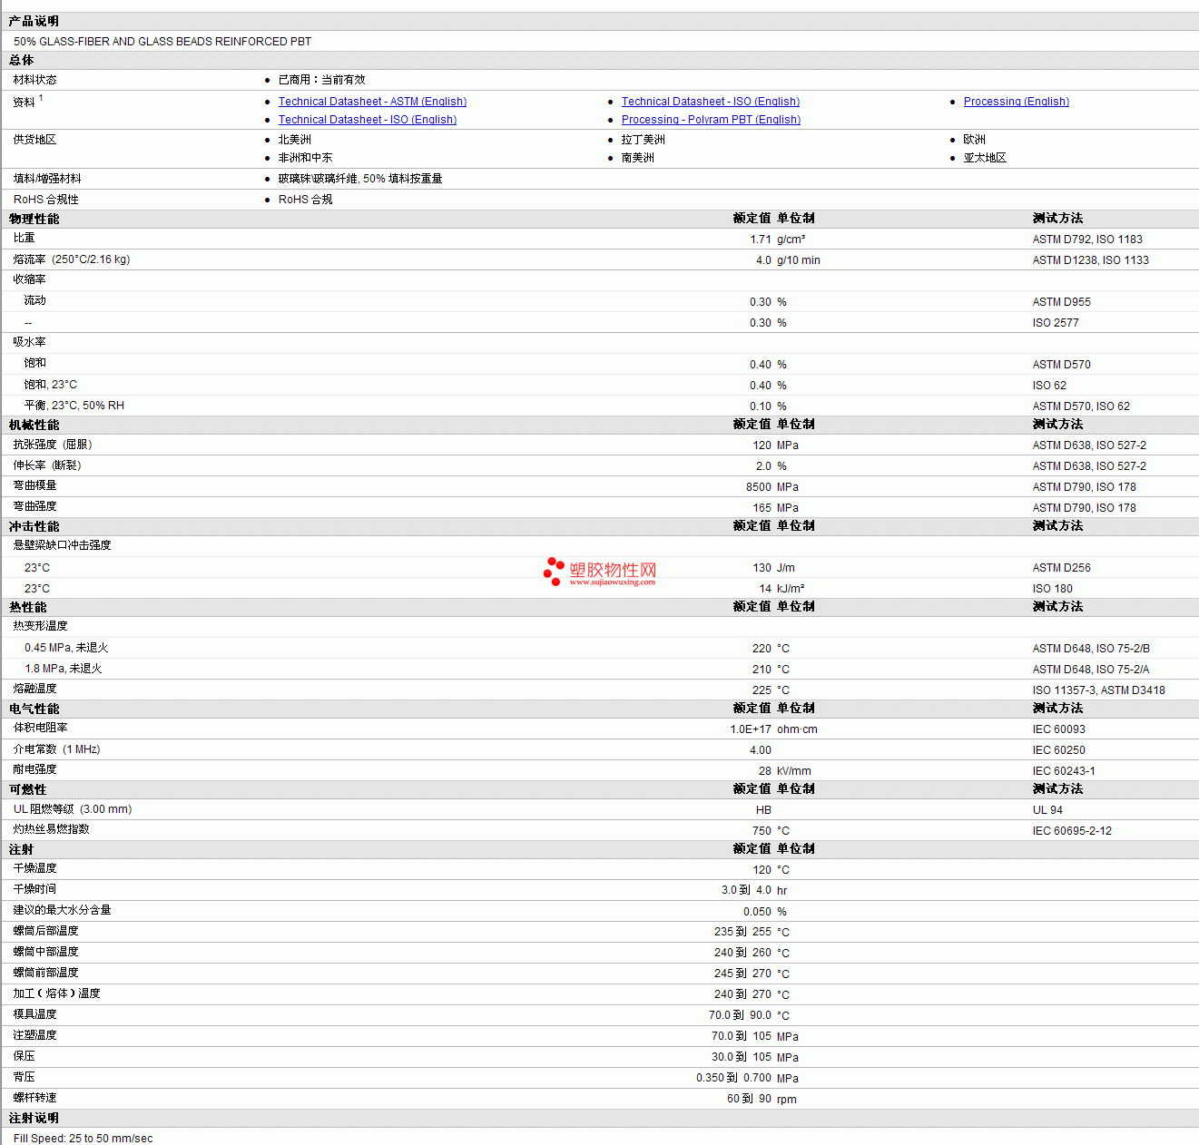1199x1145 pixels.
Task: Click the 'Fill Speed: 25 to 50 mm/sec' note
Action: coord(84,1139)
